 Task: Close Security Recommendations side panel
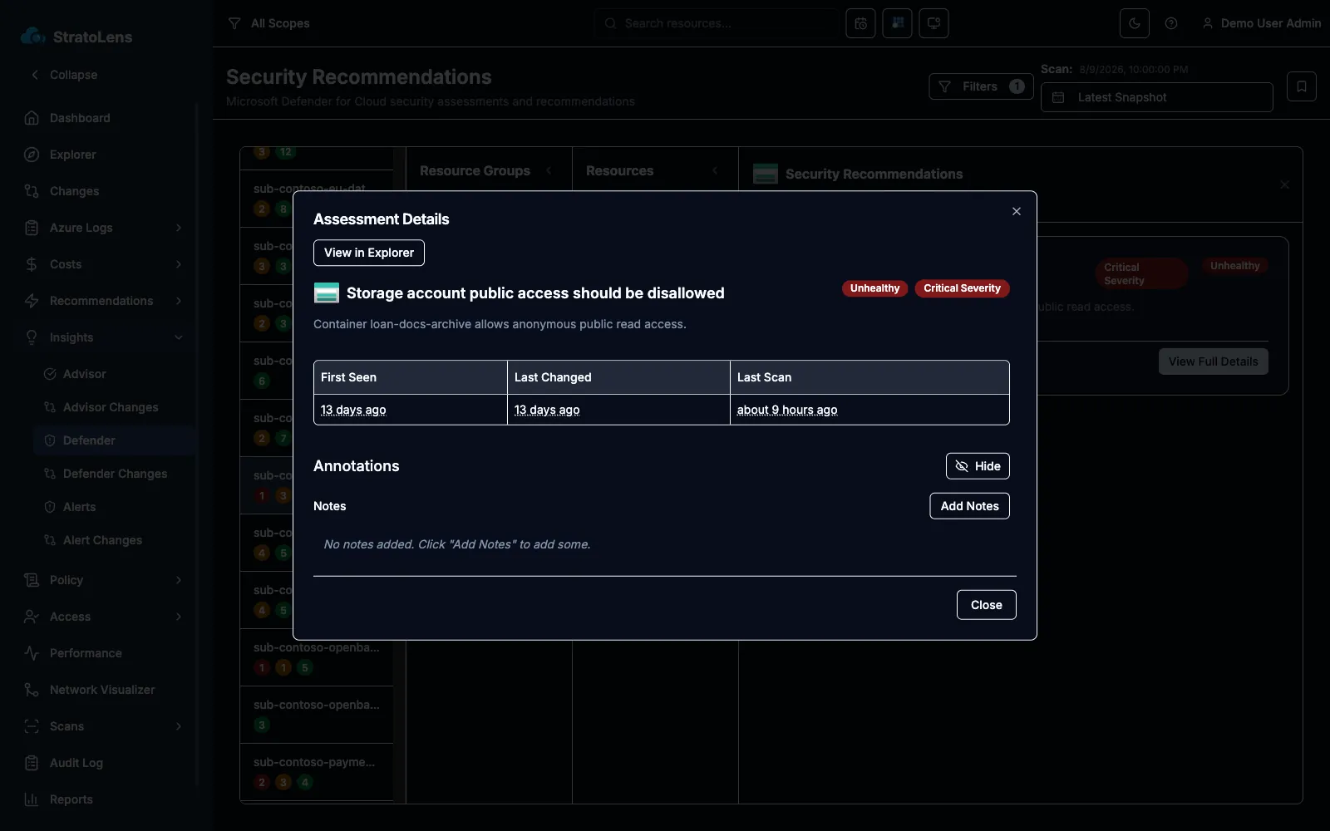1284,184
